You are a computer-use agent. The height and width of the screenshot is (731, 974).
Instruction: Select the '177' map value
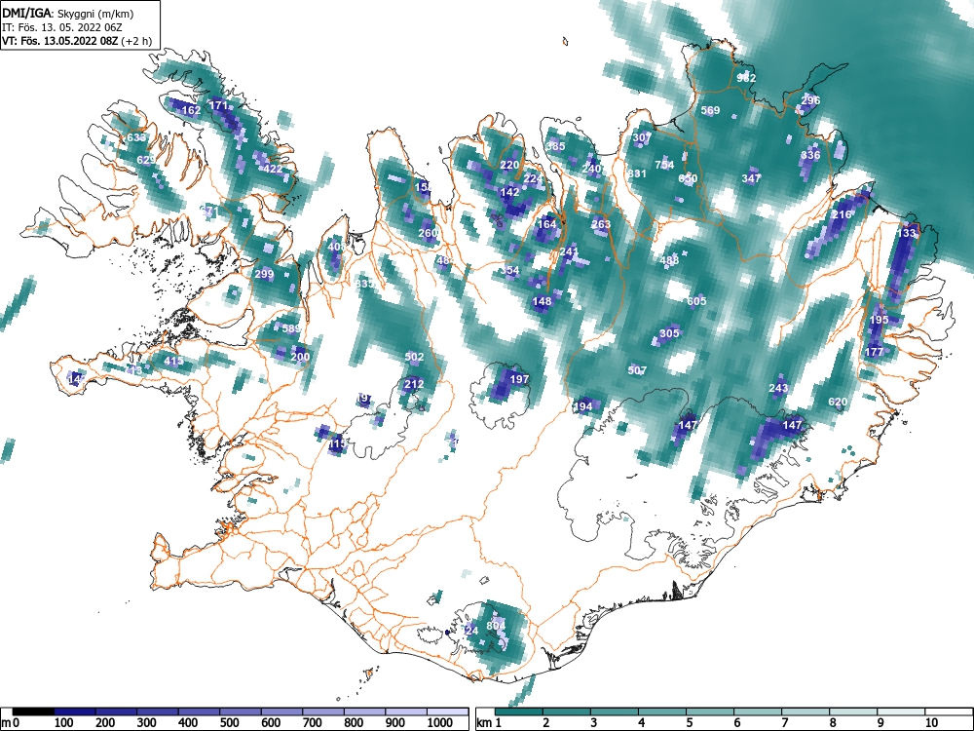tap(874, 351)
